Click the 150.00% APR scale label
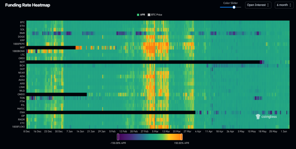 [182, 143]
